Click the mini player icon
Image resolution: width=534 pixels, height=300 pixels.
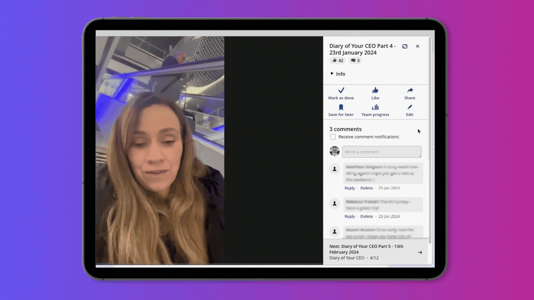click(x=405, y=46)
